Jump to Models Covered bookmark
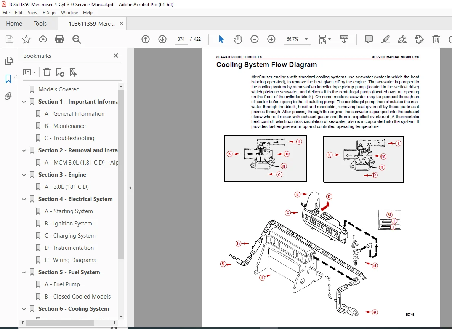Screen dimensions: 452x329 coord(59,89)
